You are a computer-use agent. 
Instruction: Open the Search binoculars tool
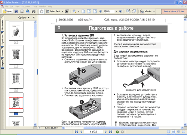[34, 12]
